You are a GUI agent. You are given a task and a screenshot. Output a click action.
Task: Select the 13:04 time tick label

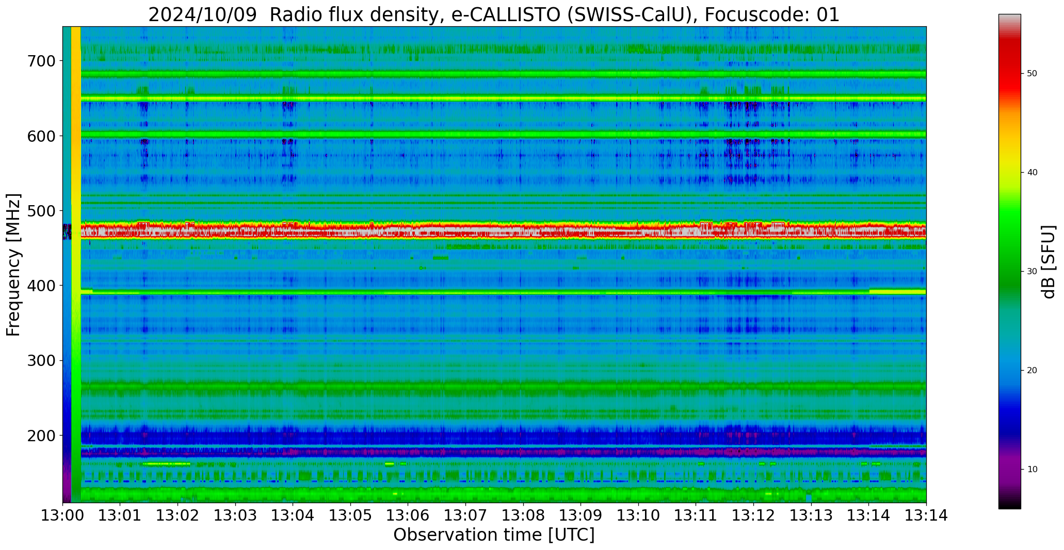point(293,515)
